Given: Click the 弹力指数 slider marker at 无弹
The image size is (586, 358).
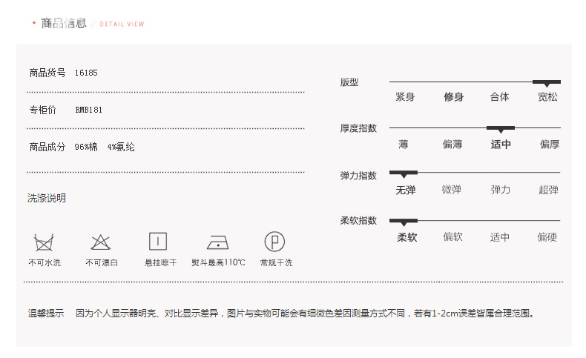Looking at the screenshot, I should coord(404,174).
